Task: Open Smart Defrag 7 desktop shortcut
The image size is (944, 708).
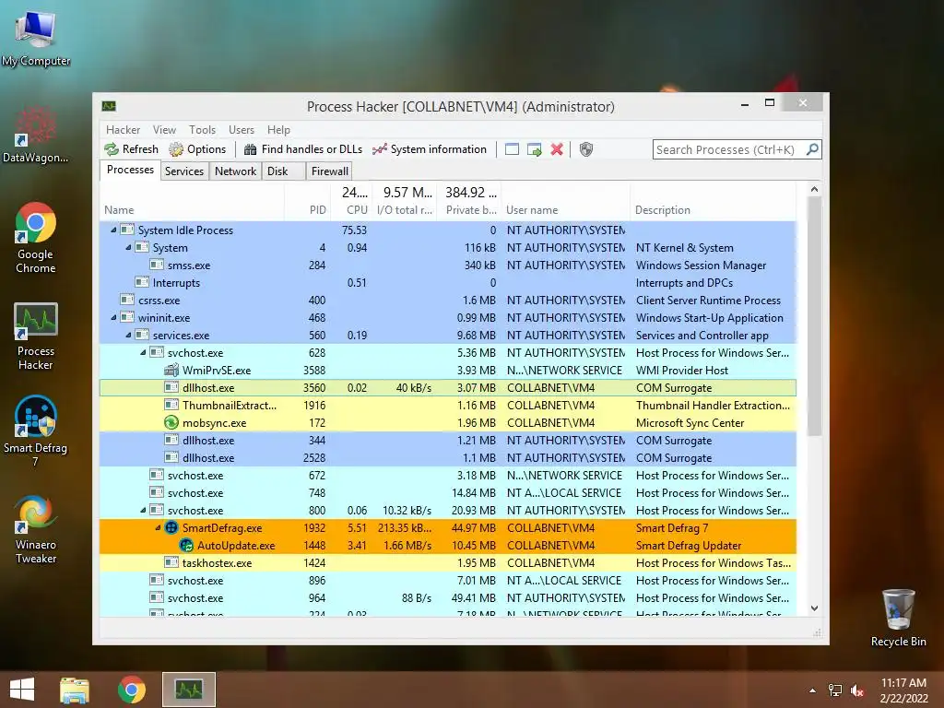Action: pyautogui.click(x=36, y=431)
